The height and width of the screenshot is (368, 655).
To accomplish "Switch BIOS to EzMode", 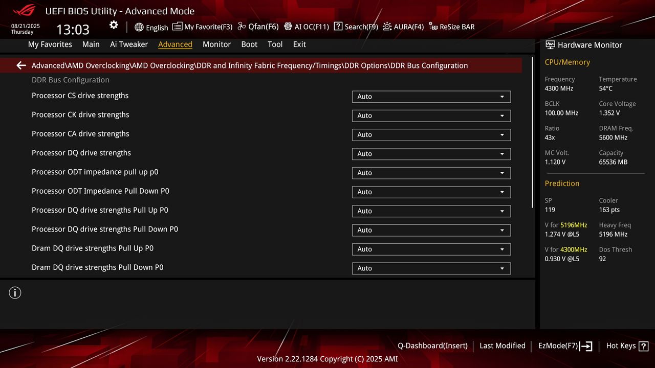I will [x=564, y=346].
